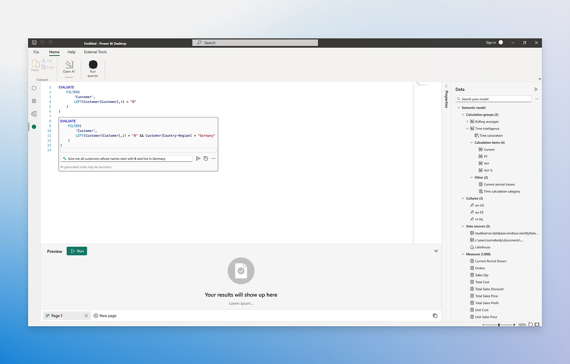Click the Rolling averages calculation group icon

pos(472,122)
